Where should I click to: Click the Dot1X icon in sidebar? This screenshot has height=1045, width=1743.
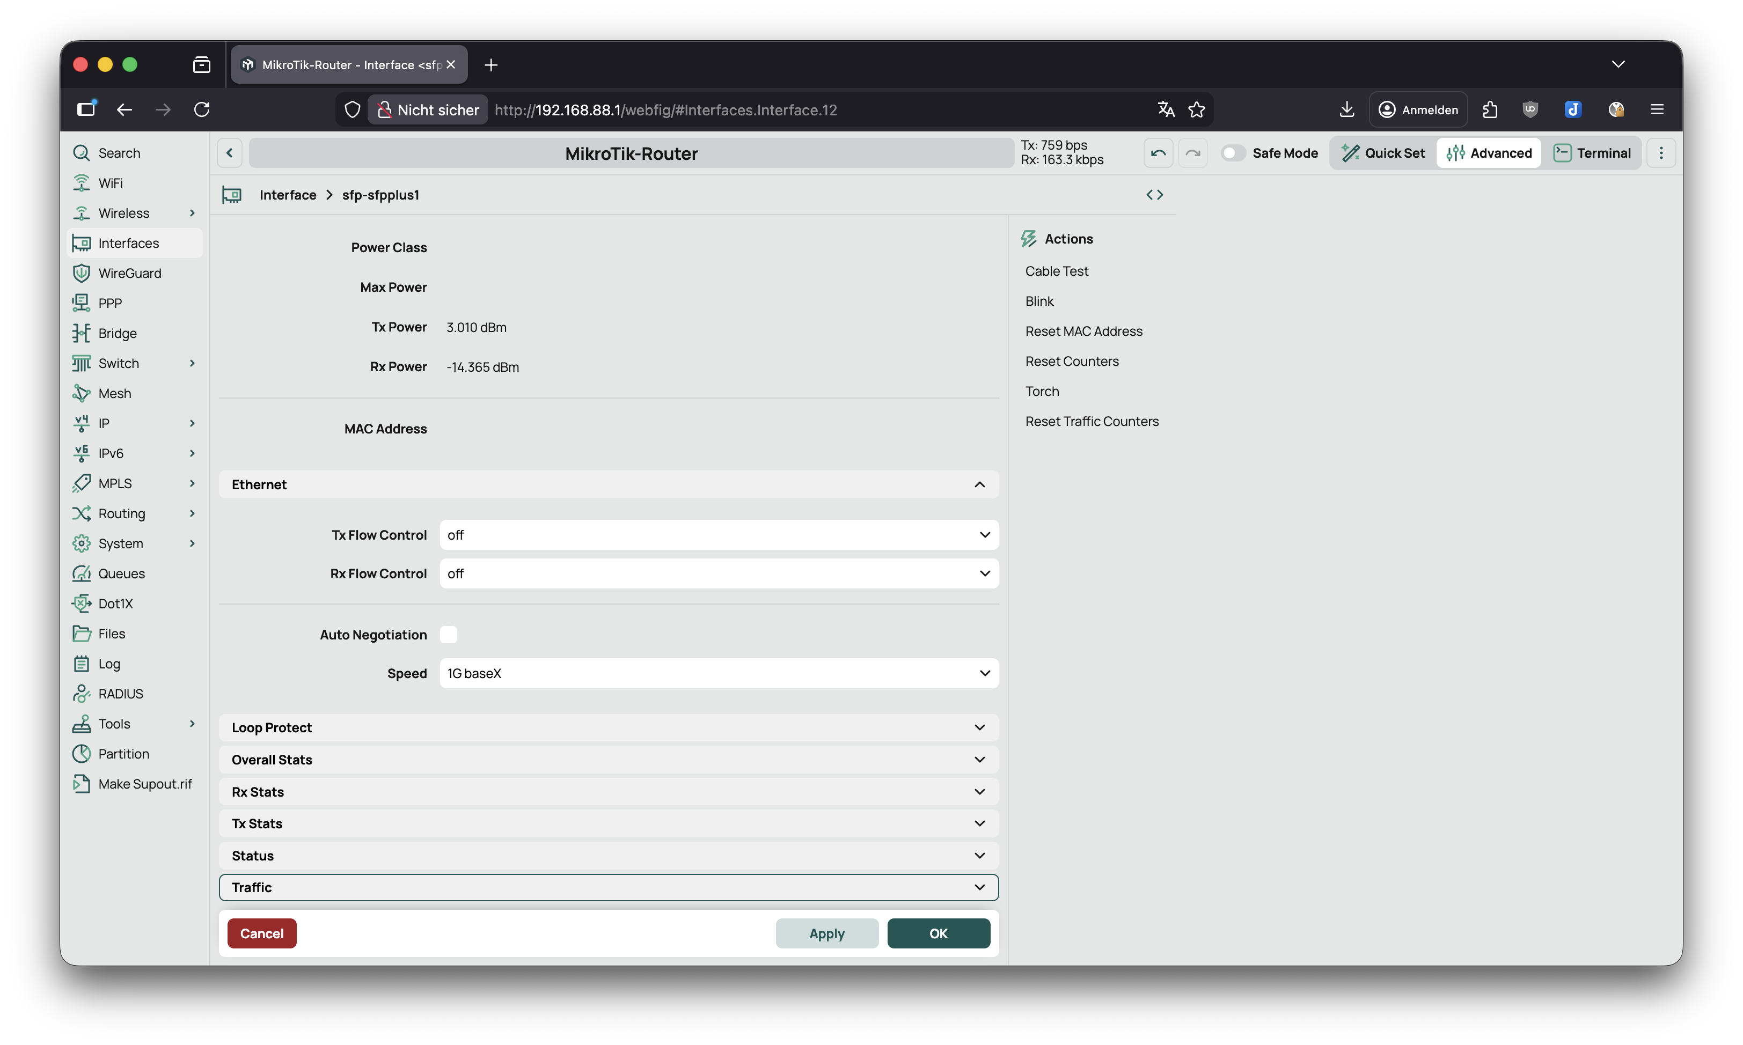(x=82, y=604)
